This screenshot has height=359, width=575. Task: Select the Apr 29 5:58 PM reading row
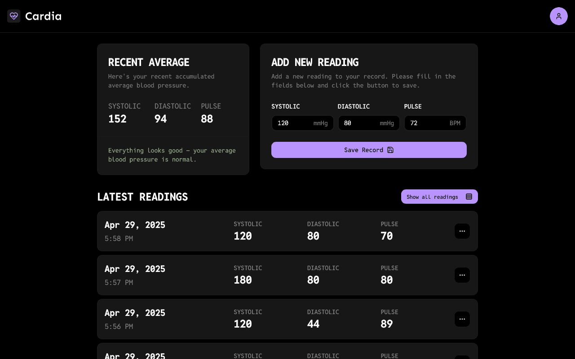[287, 231]
